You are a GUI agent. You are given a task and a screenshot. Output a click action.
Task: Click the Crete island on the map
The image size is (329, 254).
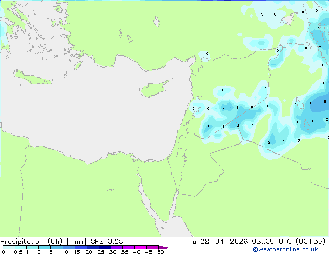click(33, 78)
